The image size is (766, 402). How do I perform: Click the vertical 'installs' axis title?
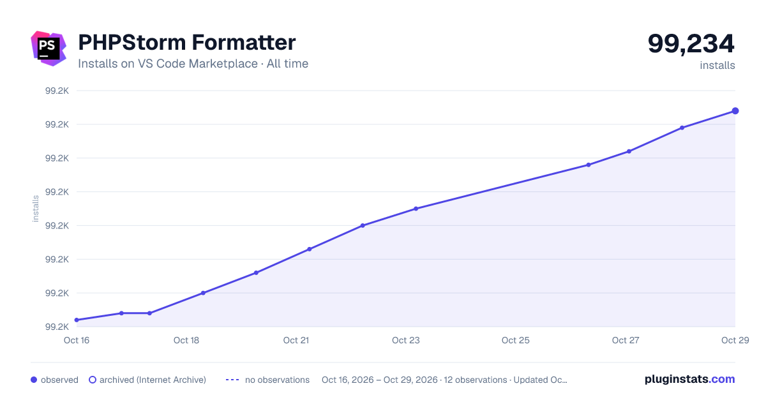point(36,209)
